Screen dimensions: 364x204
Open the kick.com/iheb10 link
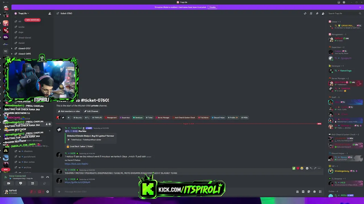click(76, 164)
